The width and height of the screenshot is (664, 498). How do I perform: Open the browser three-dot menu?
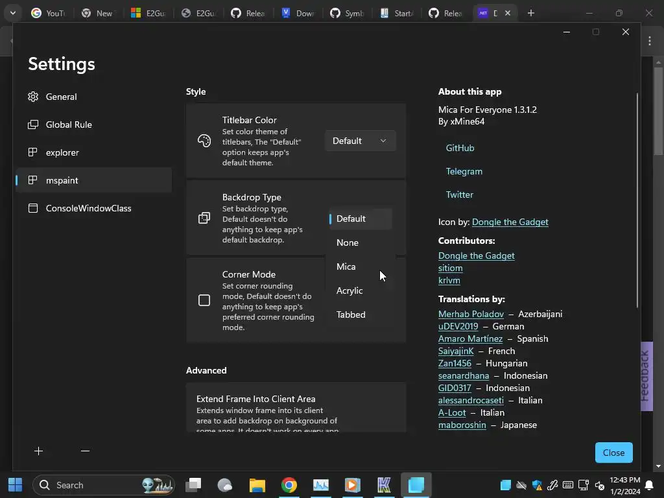650,41
